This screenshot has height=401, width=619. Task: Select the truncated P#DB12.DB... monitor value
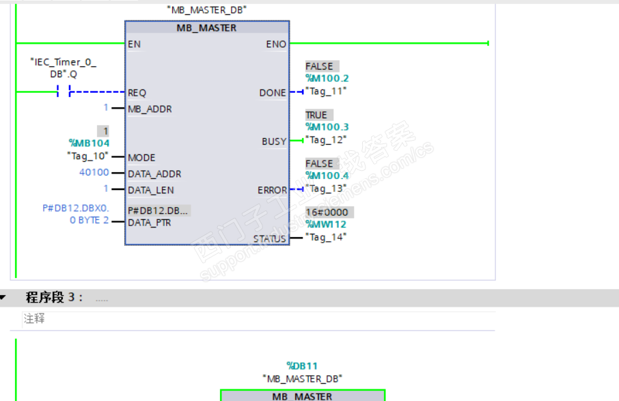tap(158, 211)
